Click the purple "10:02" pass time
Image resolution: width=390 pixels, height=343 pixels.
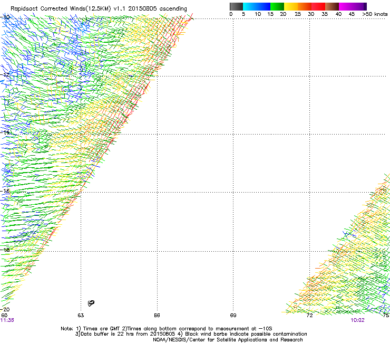357,320
